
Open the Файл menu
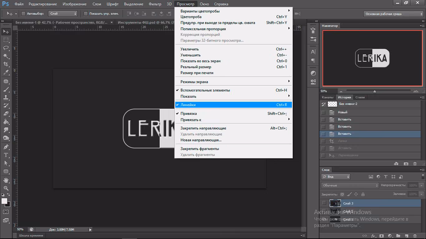19,4
